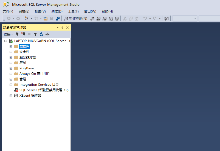This screenshot has height=151, width=220.
Task: Close the 对象资源管理器 panel
Action: [67, 28]
